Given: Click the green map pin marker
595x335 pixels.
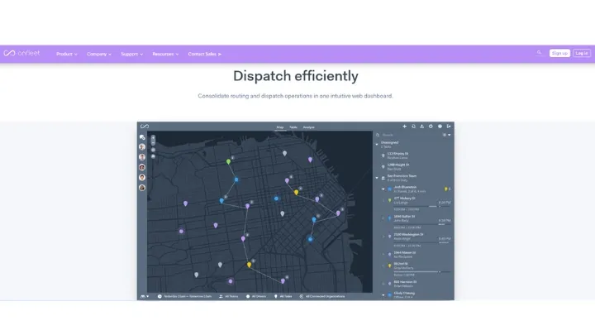Looking at the screenshot, I should tap(229, 161).
